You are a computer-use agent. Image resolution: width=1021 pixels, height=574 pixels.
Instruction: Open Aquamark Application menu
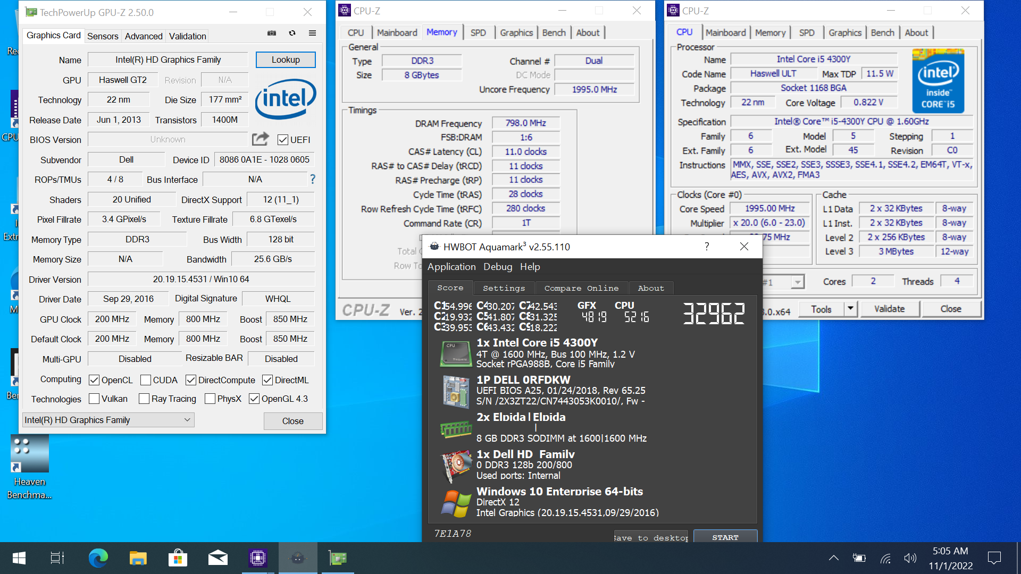[451, 267]
